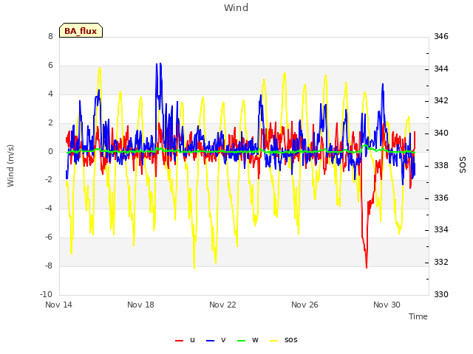Click the right axis value "330"
This screenshot has height=354, width=473.
tap(441, 294)
